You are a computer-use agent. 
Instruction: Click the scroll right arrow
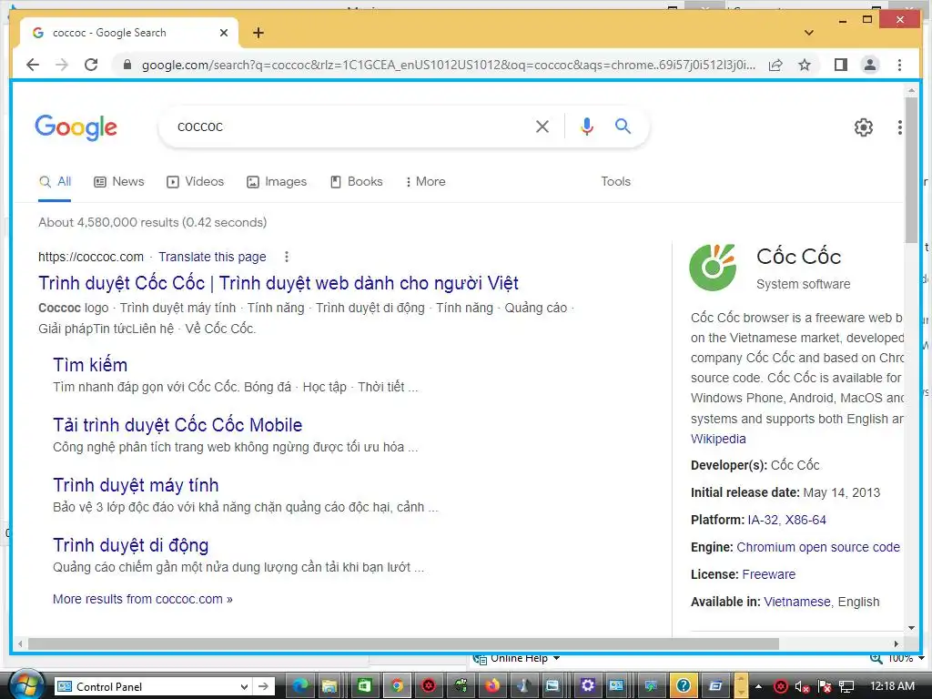[897, 643]
